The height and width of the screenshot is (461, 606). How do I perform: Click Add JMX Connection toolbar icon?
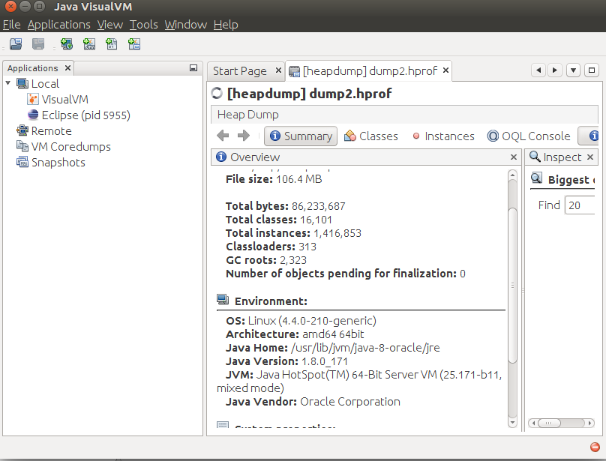(x=89, y=44)
